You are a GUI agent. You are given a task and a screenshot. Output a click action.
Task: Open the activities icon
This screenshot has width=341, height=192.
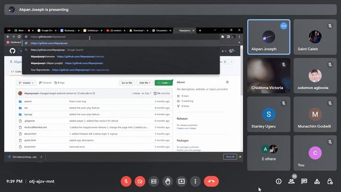tap(317, 181)
